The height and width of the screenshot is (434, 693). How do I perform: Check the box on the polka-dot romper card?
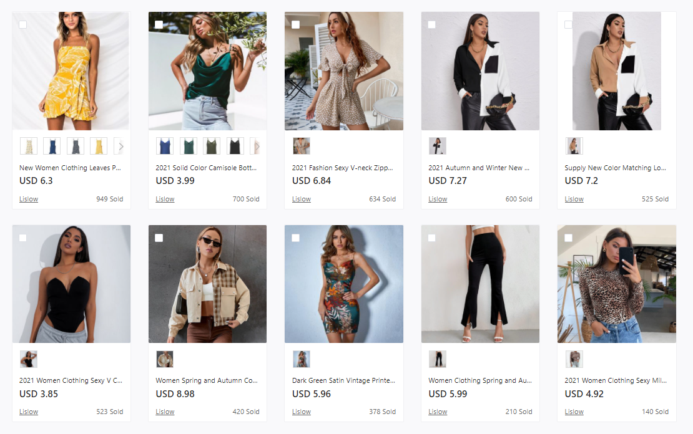point(295,25)
